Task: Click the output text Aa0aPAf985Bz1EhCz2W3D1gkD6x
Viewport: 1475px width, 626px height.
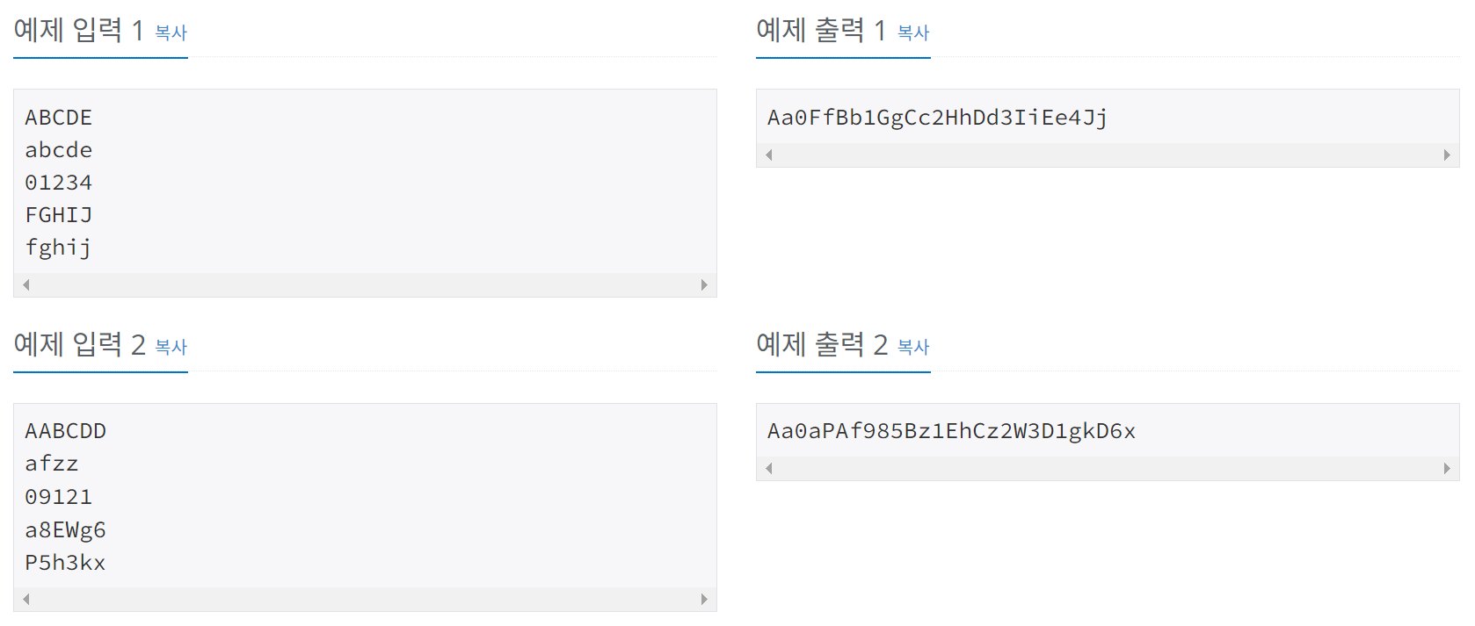Action: click(951, 431)
